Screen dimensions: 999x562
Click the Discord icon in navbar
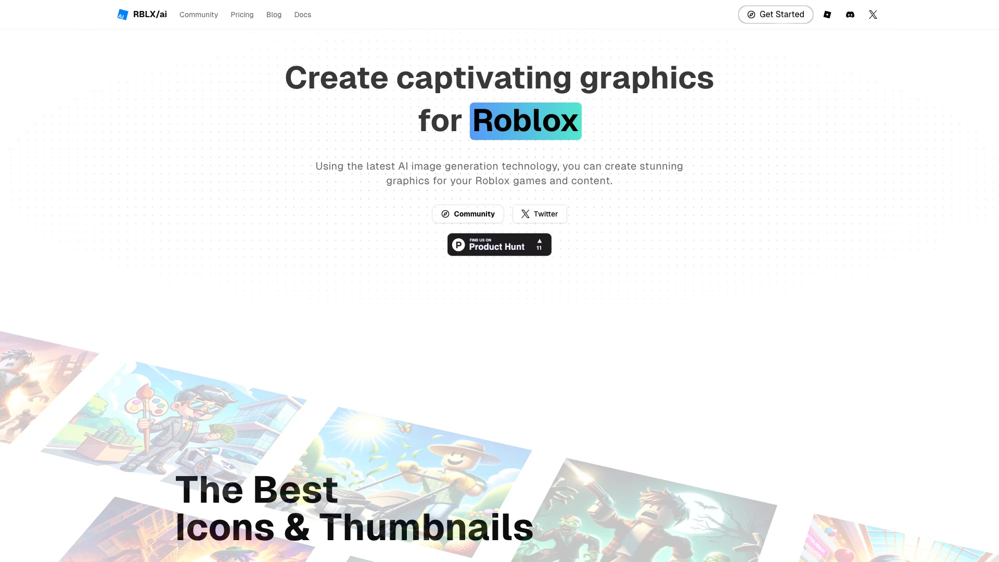[x=850, y=15]
